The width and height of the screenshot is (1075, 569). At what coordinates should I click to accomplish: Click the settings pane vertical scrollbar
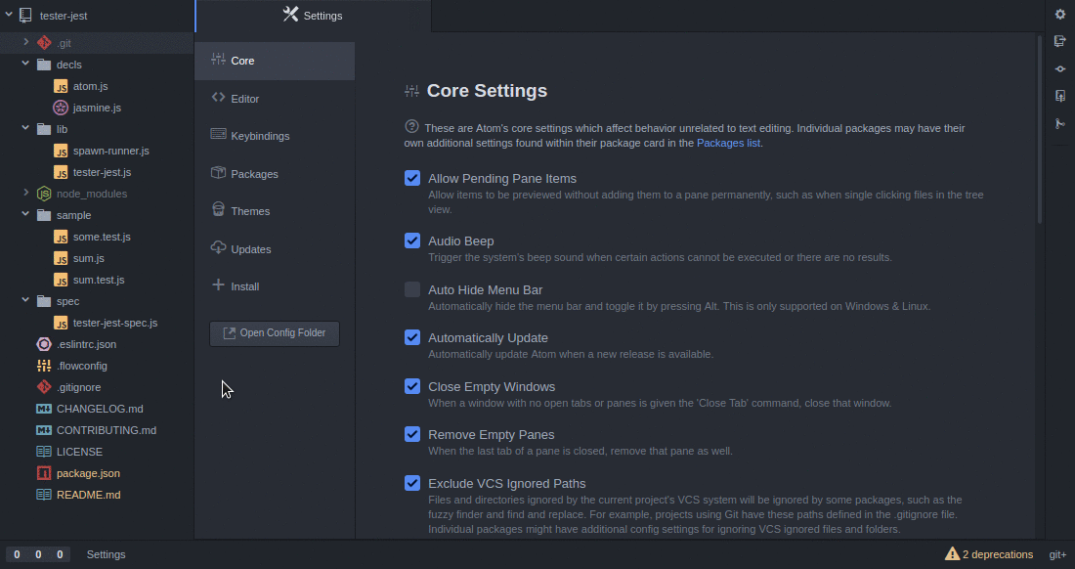(1040, 130)
